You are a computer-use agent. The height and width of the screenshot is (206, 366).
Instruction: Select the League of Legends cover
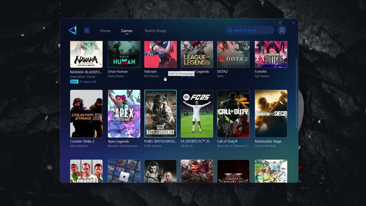click(x=197, y=54)
